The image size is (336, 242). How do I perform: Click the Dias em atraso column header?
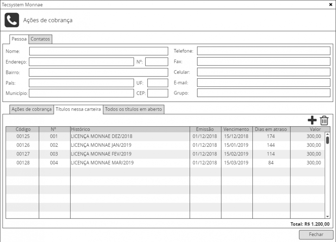tap(271, 129)
